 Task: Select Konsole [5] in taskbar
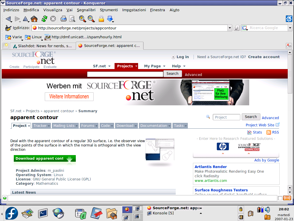[x=163, y=213]
